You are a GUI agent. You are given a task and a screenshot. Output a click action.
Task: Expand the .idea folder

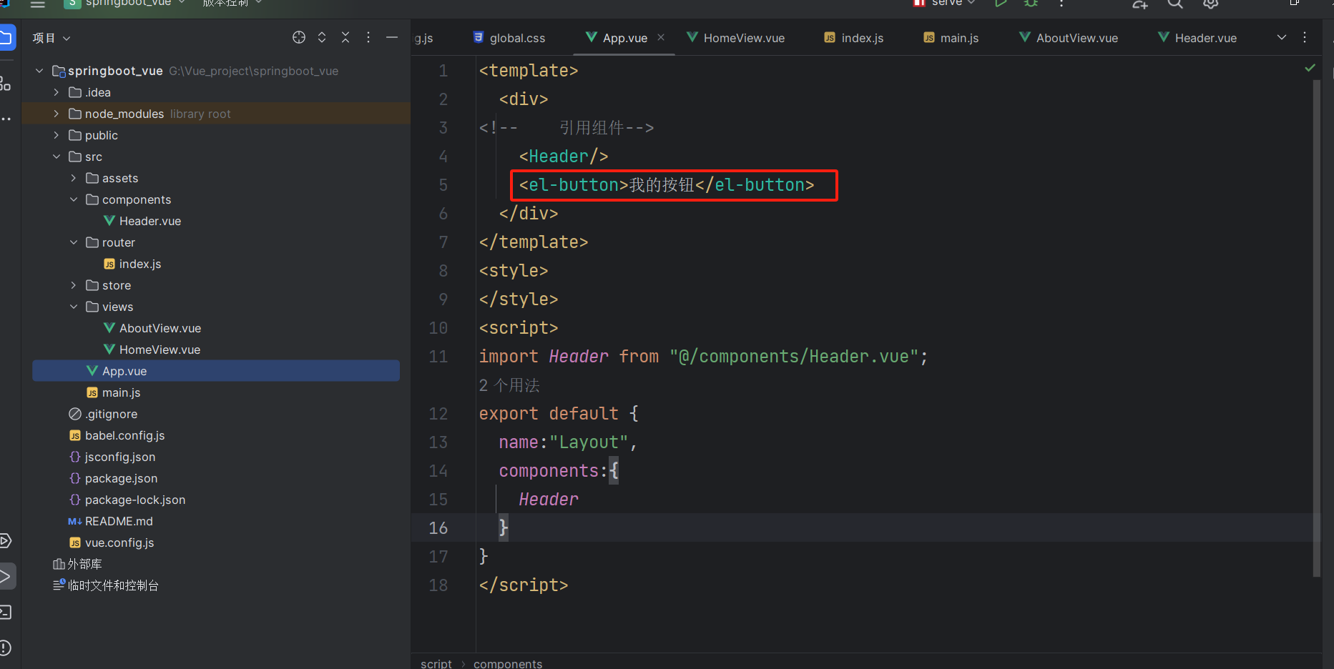coord(57,92)
